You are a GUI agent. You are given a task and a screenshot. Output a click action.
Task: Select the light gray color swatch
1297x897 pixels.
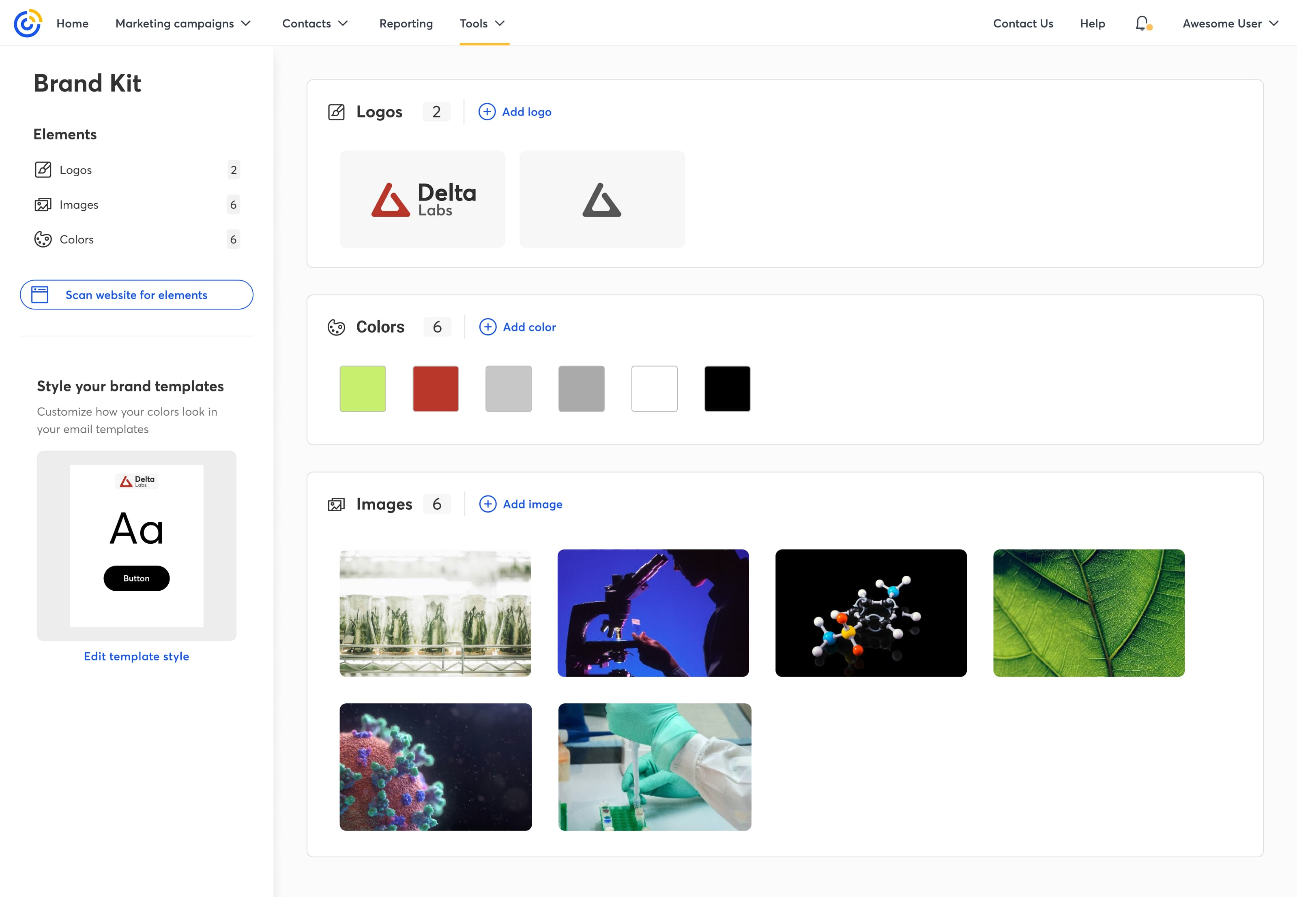(509, 389)
